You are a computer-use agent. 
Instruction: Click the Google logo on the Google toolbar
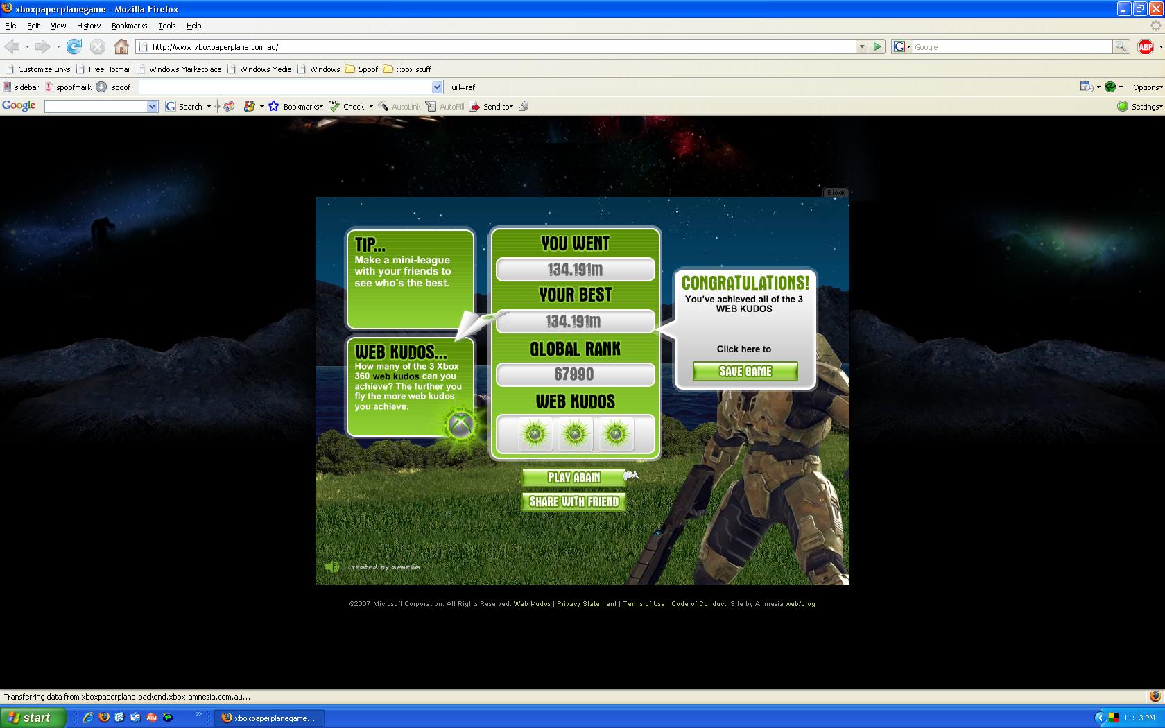click(19, 105)
